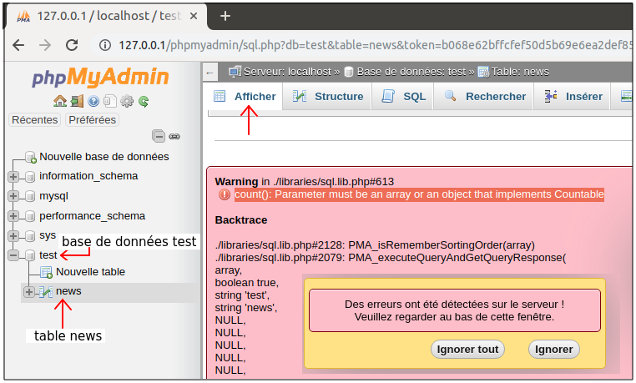Show the Préférées tables list
This screenshot has width=636, height=383.
[92, 120]
